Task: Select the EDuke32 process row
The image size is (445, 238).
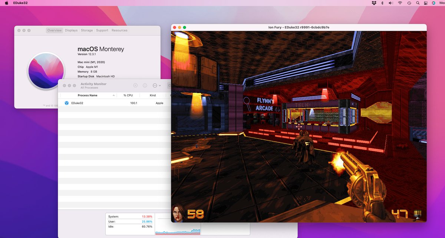Action: pos(115,103)
